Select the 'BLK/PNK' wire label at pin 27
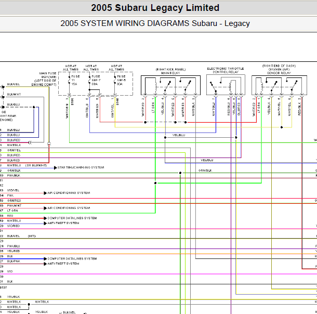Image resolution: width=317 pixels, height=314 pixels. point(14,261)
